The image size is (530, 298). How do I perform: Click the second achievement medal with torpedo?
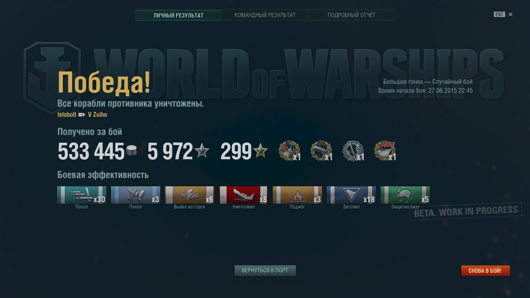point(321,151)
